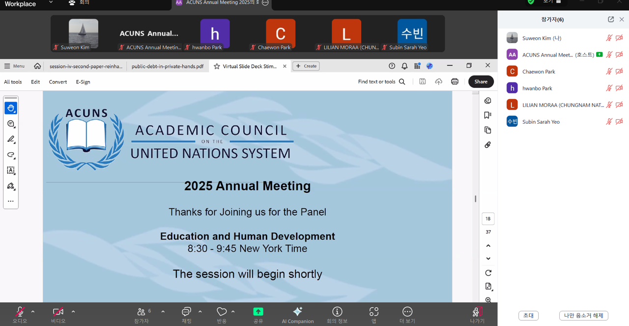Open the reactions options chevron
This screenshot has height=326, width=629.
(x=233, y=312)
